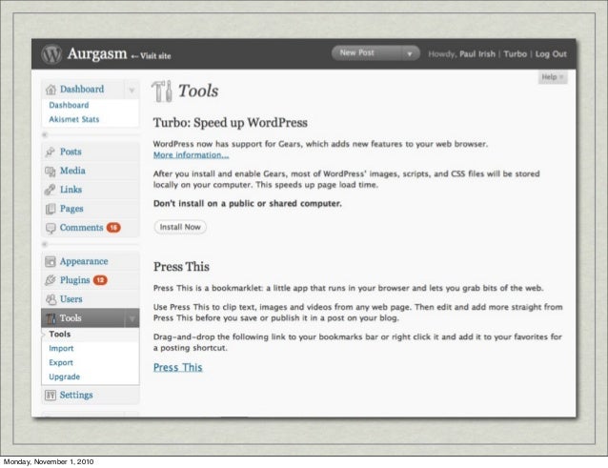This screenshot has height=468, width=608.
Task: Open the Appearance menu
Action: coord(84,261)
